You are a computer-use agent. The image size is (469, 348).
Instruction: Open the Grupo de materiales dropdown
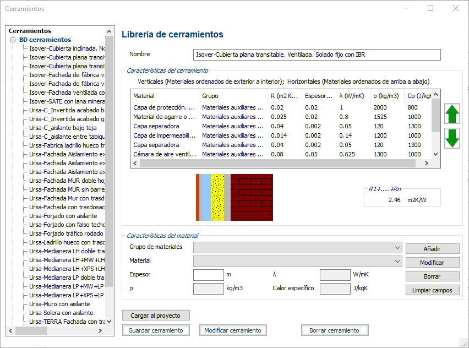tap(298, 247)
